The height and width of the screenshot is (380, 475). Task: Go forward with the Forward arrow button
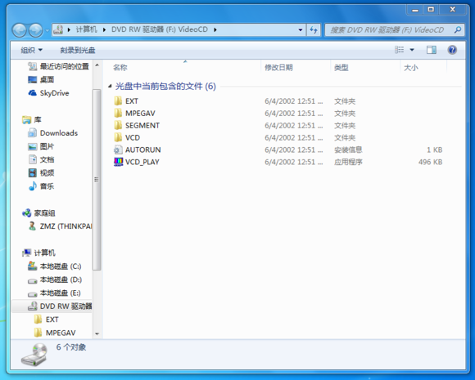click(36, 30)
